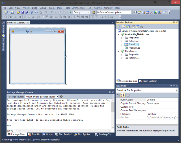Click the Properties Window toolbar icon
The width and height of the screenshot is (181, 143).
[x=139, y=12]
